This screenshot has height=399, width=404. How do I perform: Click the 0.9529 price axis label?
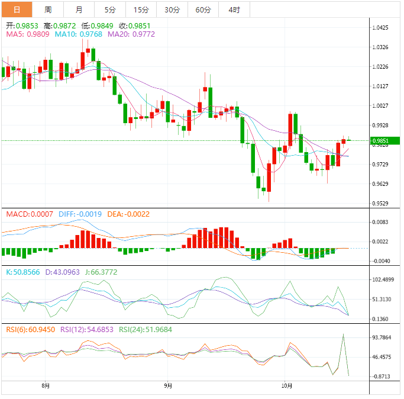click(x=380, y=204)
